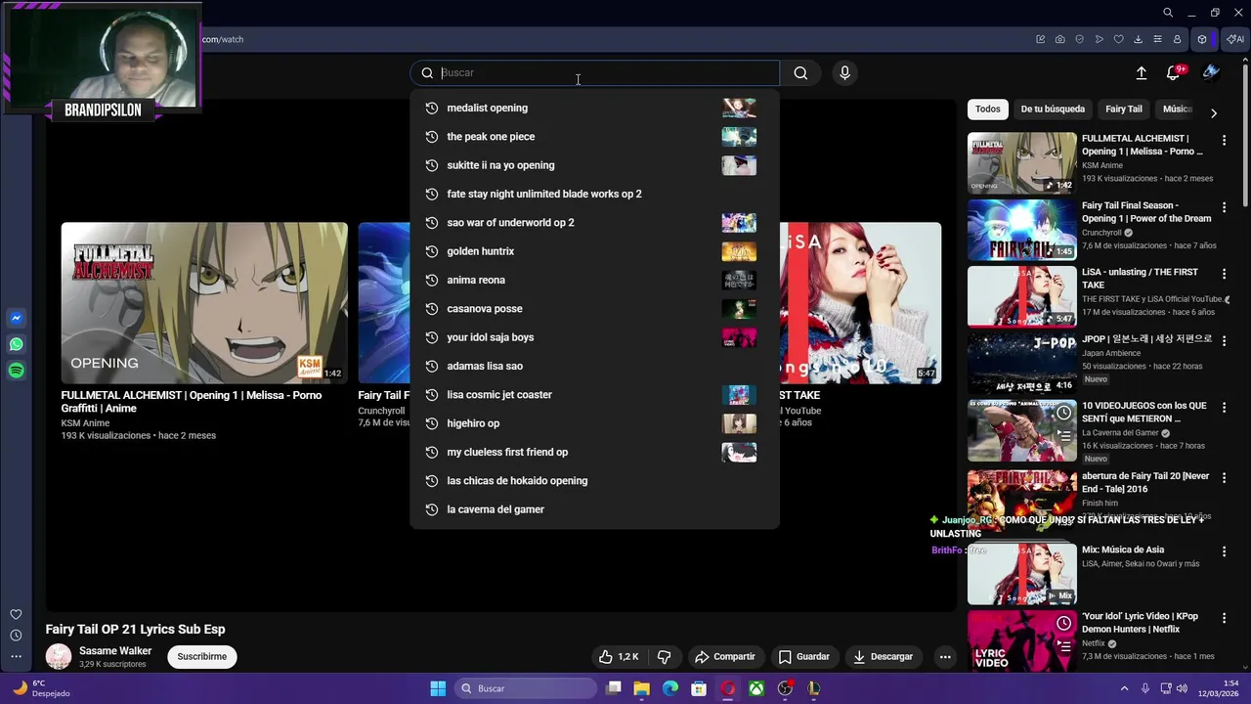1251x704 pixels.
Task: Choose 'golden huntrix' search suggestion
Action: tap(594, 251)
